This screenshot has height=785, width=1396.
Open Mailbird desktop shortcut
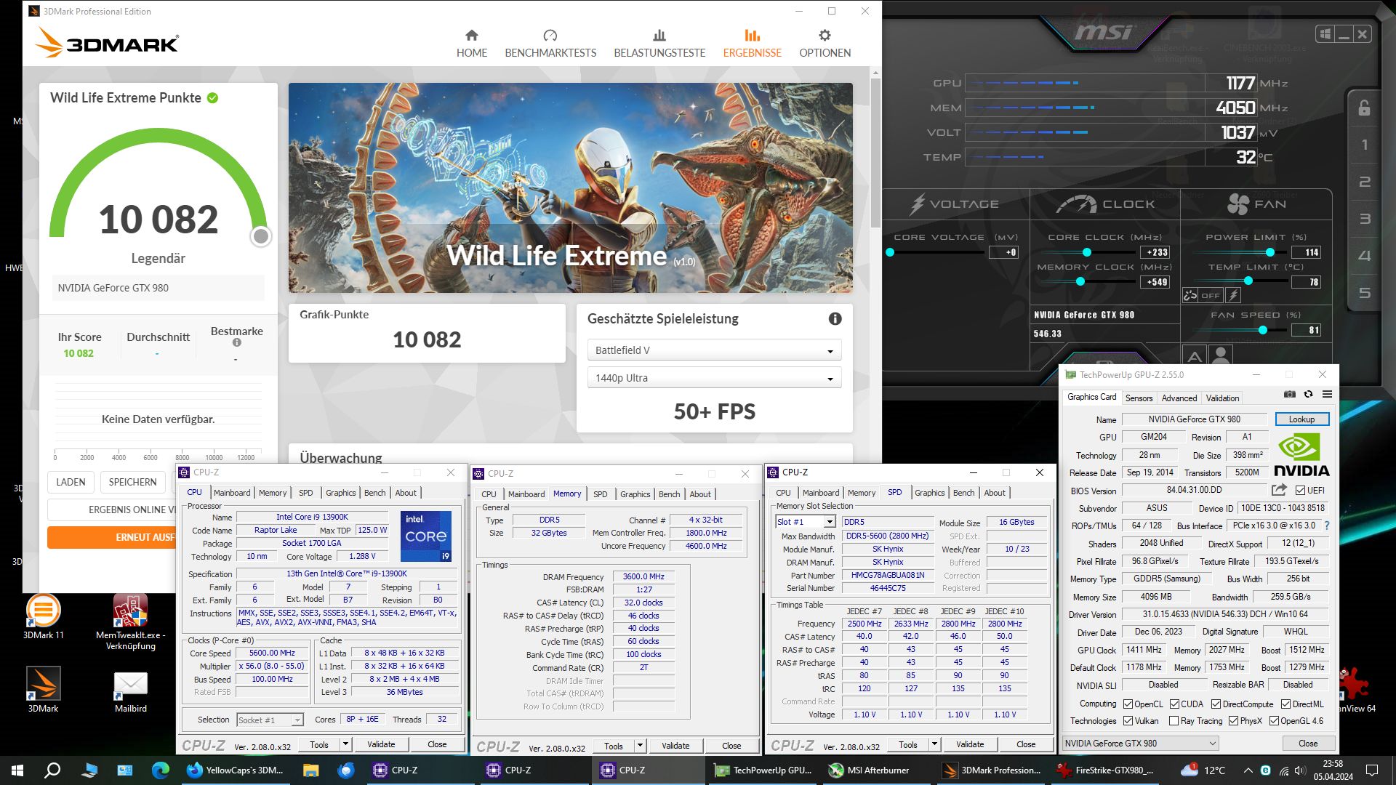pos(130,691)
